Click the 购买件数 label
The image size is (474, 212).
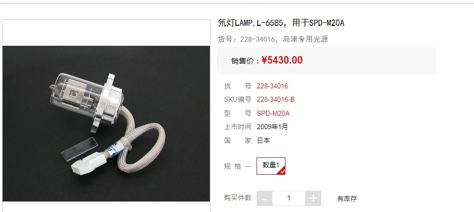click(238, 198)
